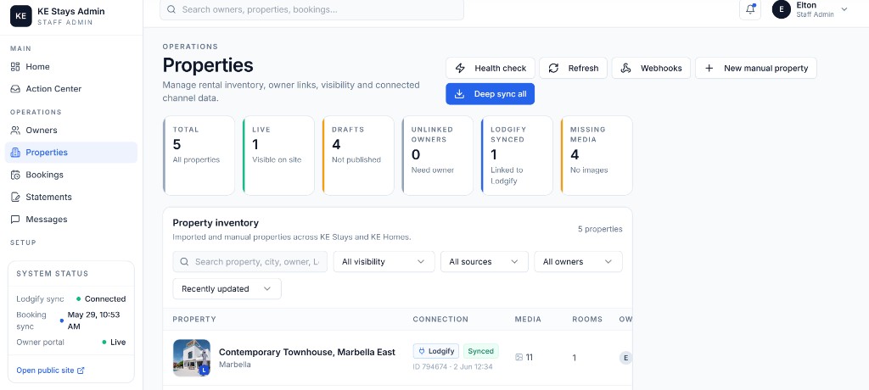The width and height of the screenshot is (869, 390).
Task: Click the Home grid icon in sidebar
Action: click(x=15, y=66)
